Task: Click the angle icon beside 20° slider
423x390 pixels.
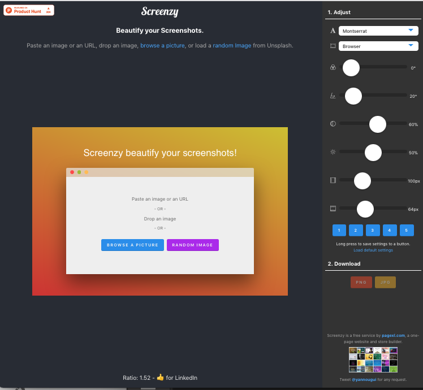Action: click(333, 96)
